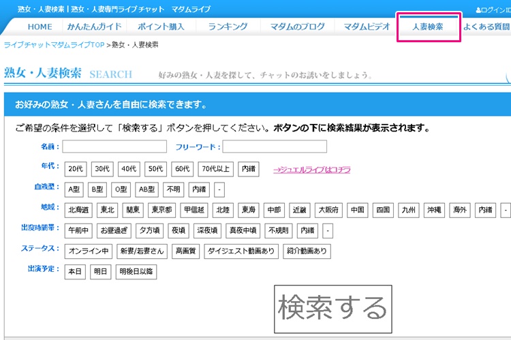Select 明後日以降 in the 出演予定 row

coord(136,272)
